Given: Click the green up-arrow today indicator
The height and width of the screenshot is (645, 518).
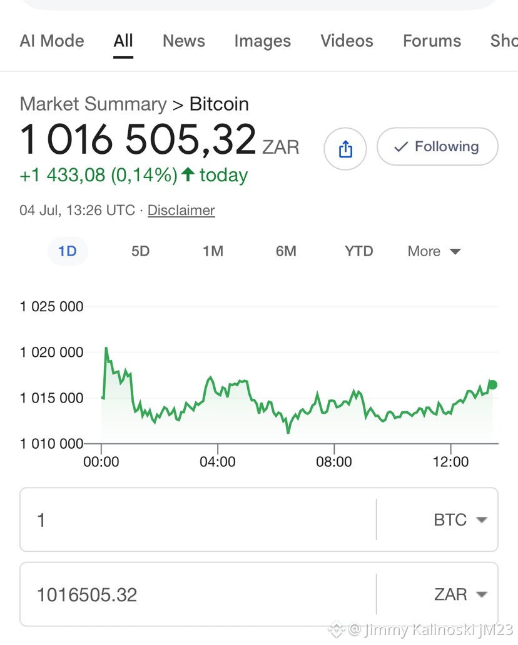Looking at the screenshot, I should coord(188,174).
